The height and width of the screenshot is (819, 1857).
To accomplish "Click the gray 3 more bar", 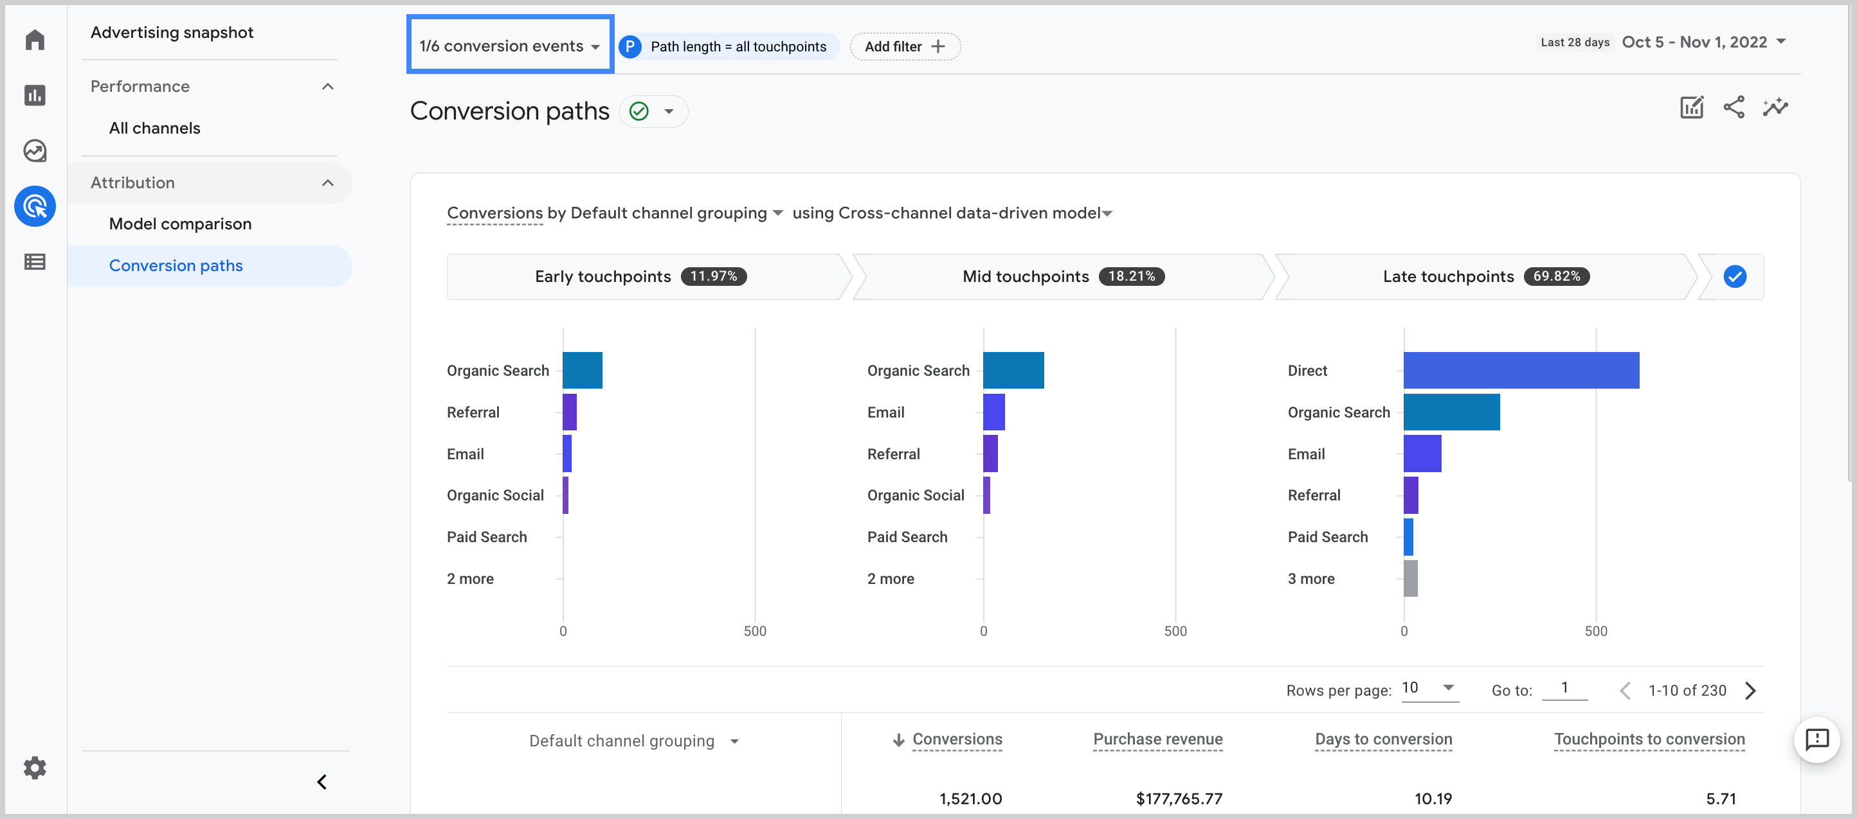I will pyautogui.click(x=1411, y=578).
